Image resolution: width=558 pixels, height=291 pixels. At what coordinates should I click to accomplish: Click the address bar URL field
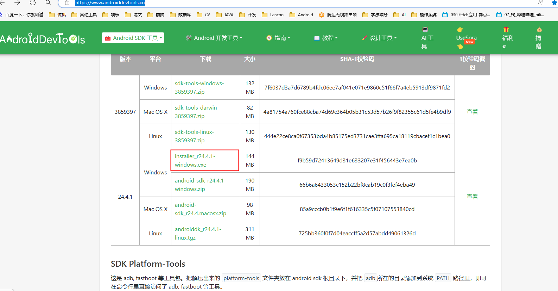click(110, 2)
